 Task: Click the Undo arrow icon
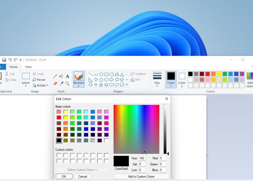(10, 60)
